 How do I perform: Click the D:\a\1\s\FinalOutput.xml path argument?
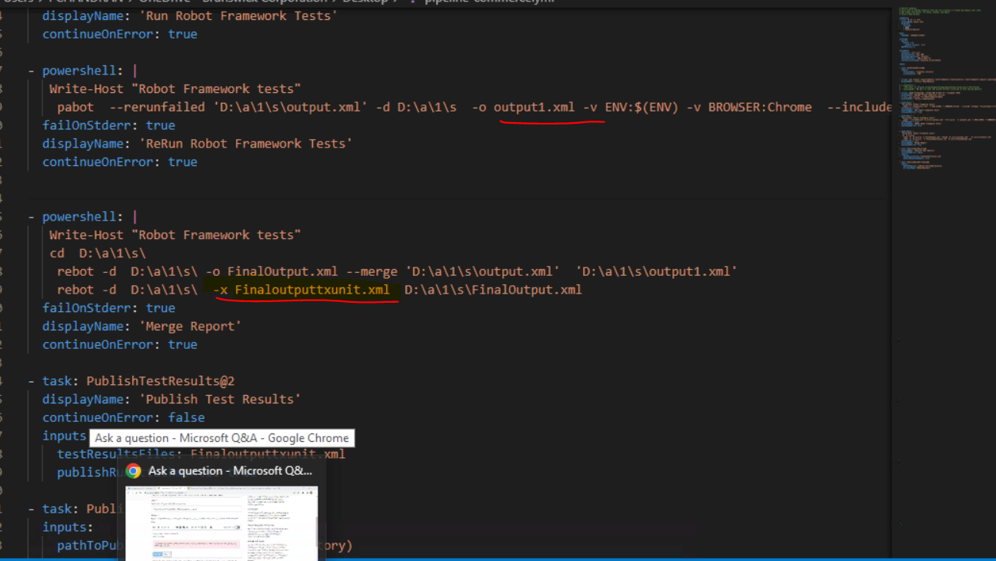[x=493, y=290]
